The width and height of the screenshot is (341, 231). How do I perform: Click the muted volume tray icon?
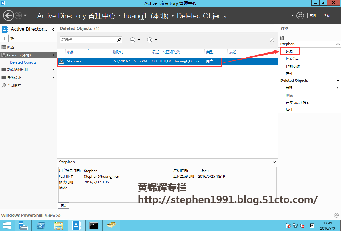pos(302,226)
